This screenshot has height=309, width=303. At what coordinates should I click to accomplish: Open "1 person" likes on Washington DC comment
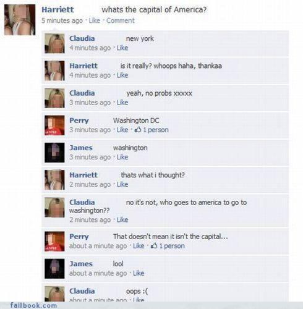click(156, 130)
